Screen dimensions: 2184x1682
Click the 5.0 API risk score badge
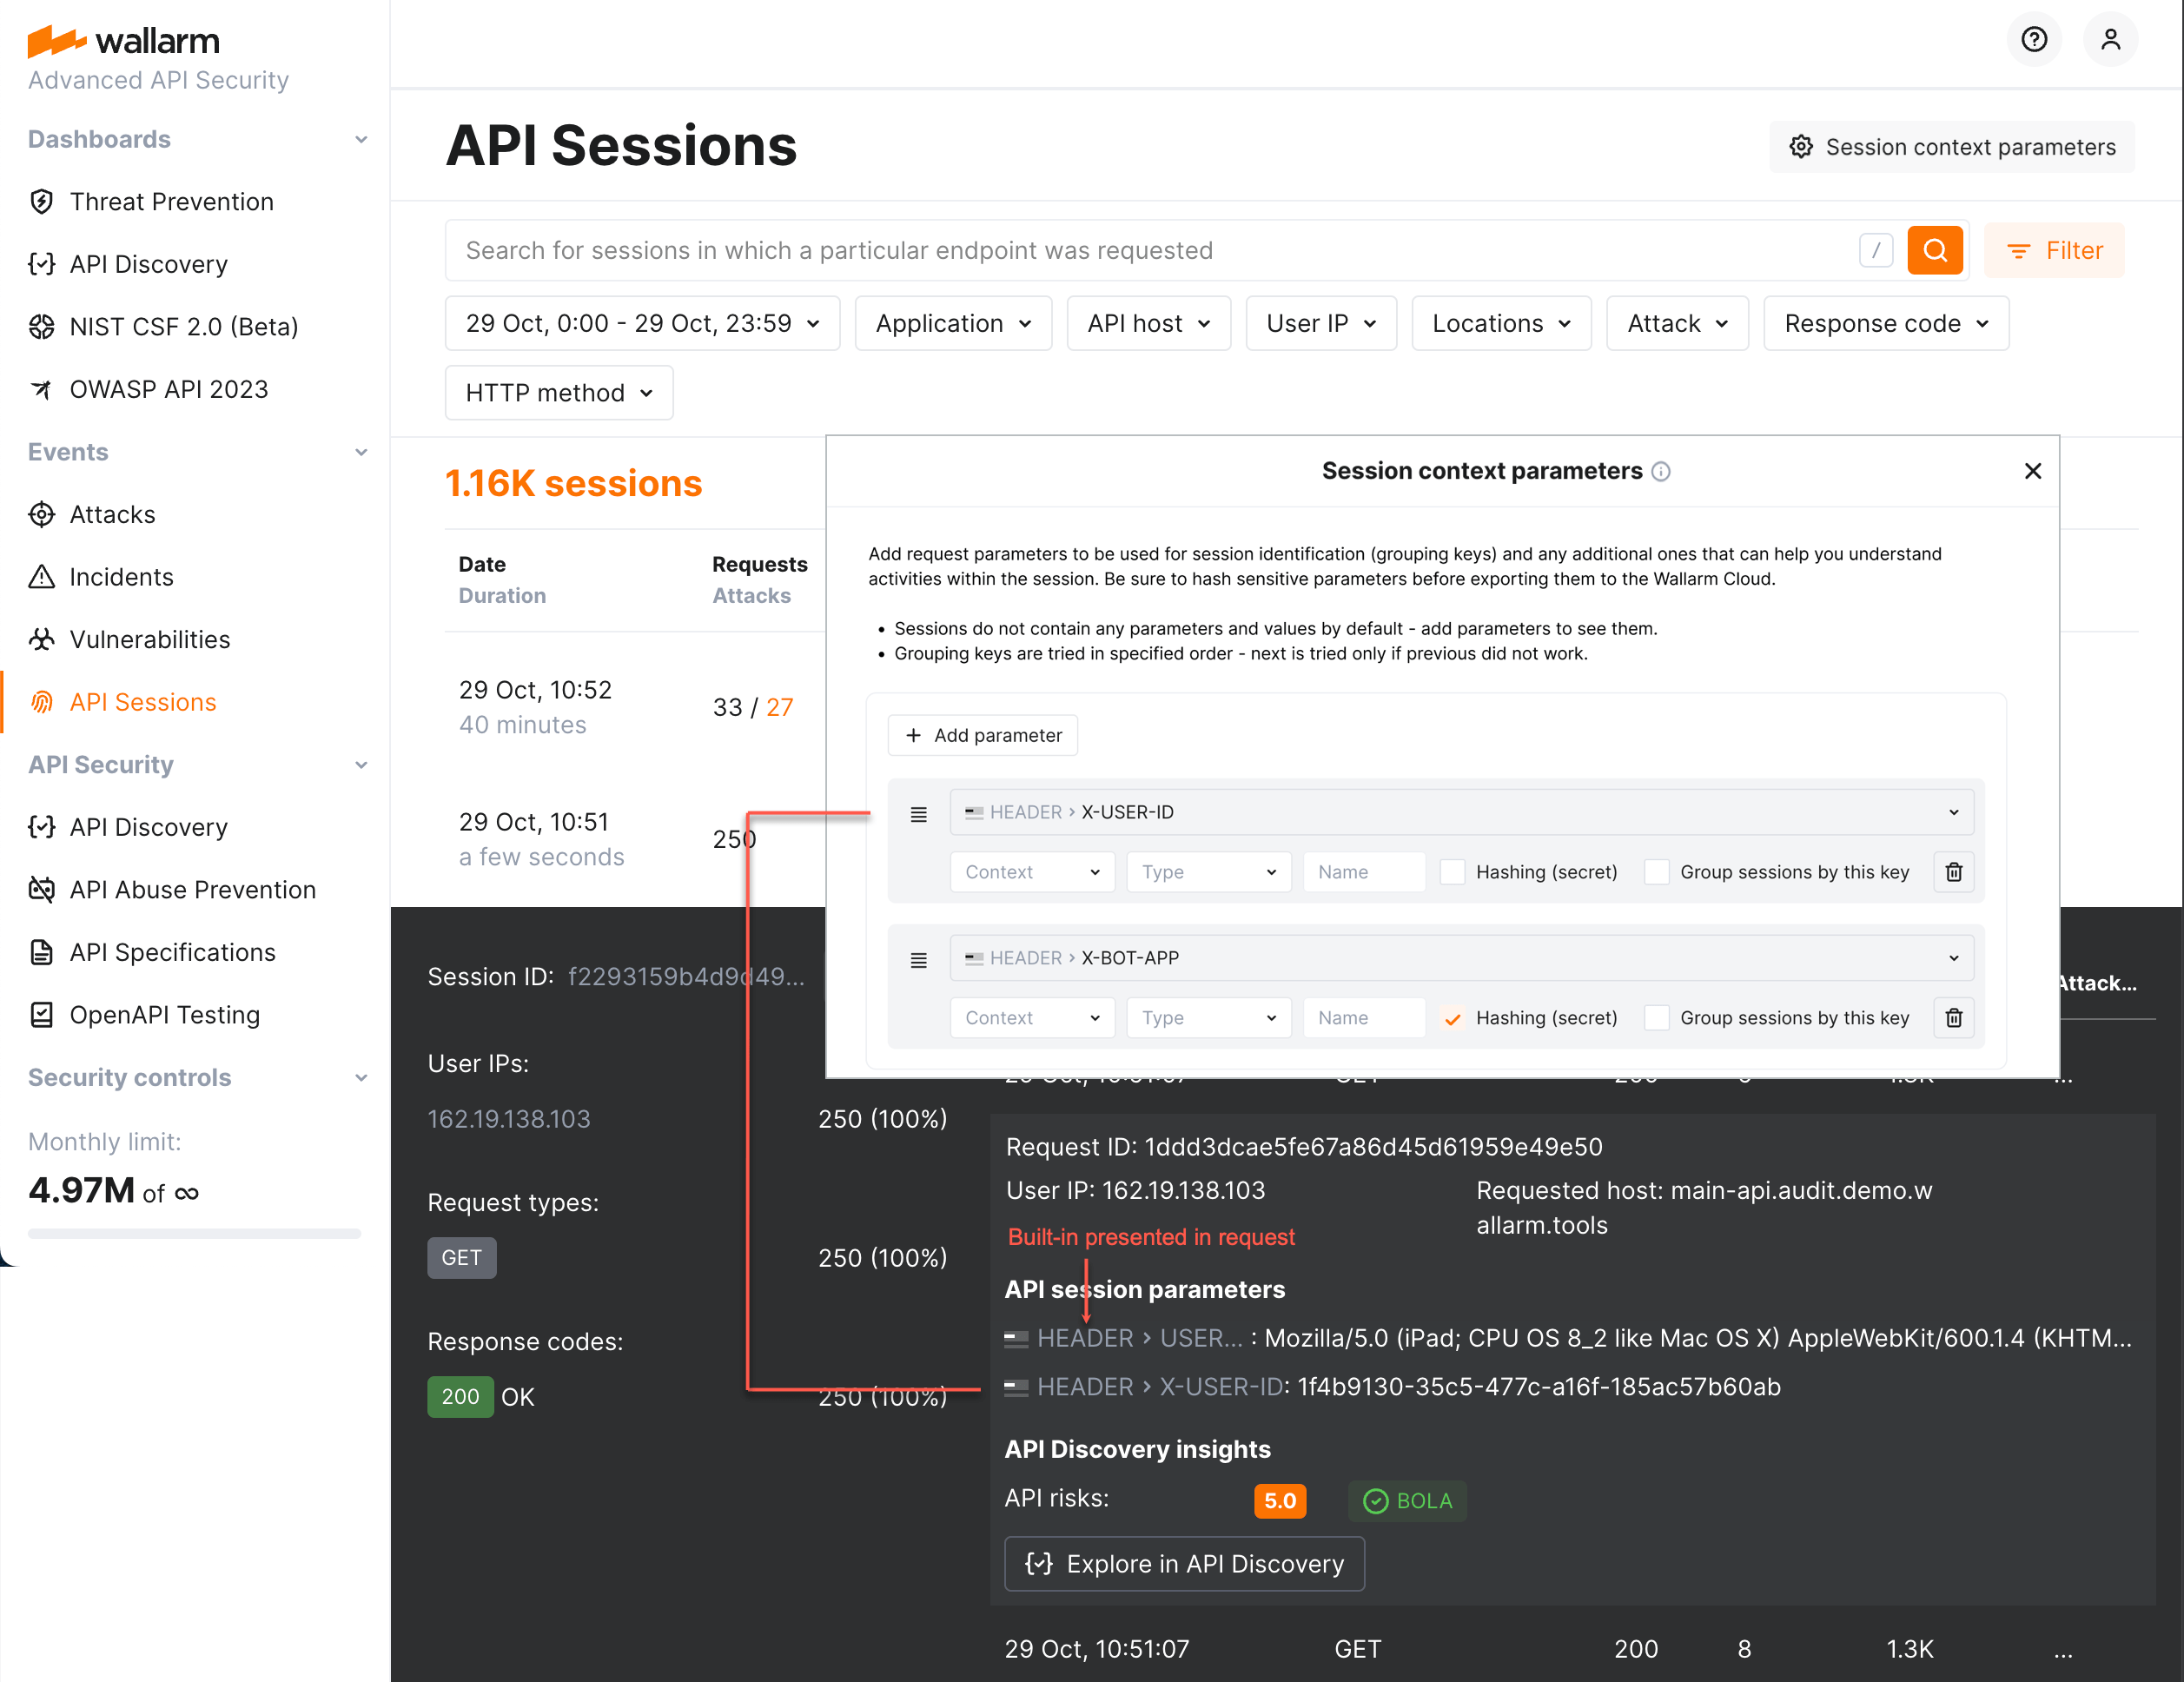coord(1280,1500)
